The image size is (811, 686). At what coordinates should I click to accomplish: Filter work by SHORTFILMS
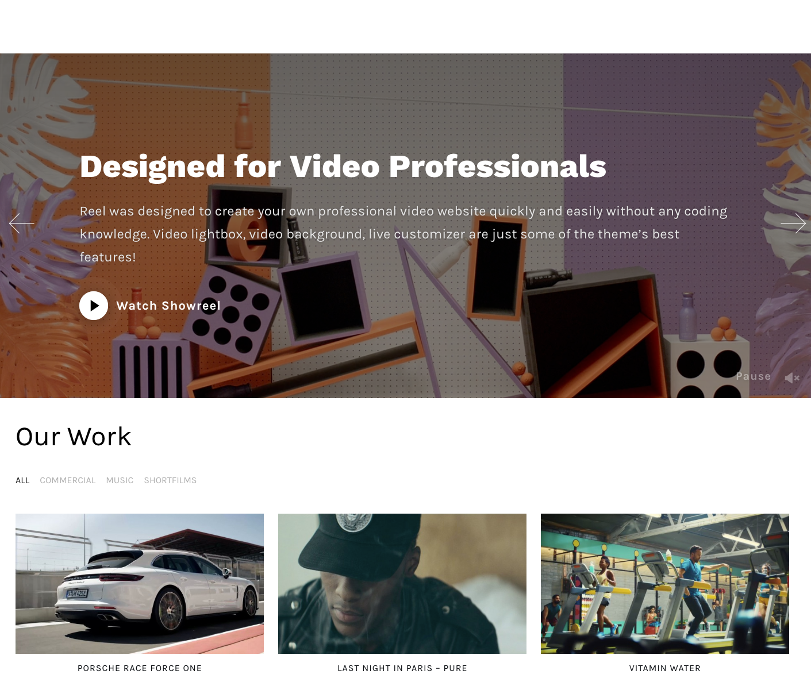(x=170, y=480)
